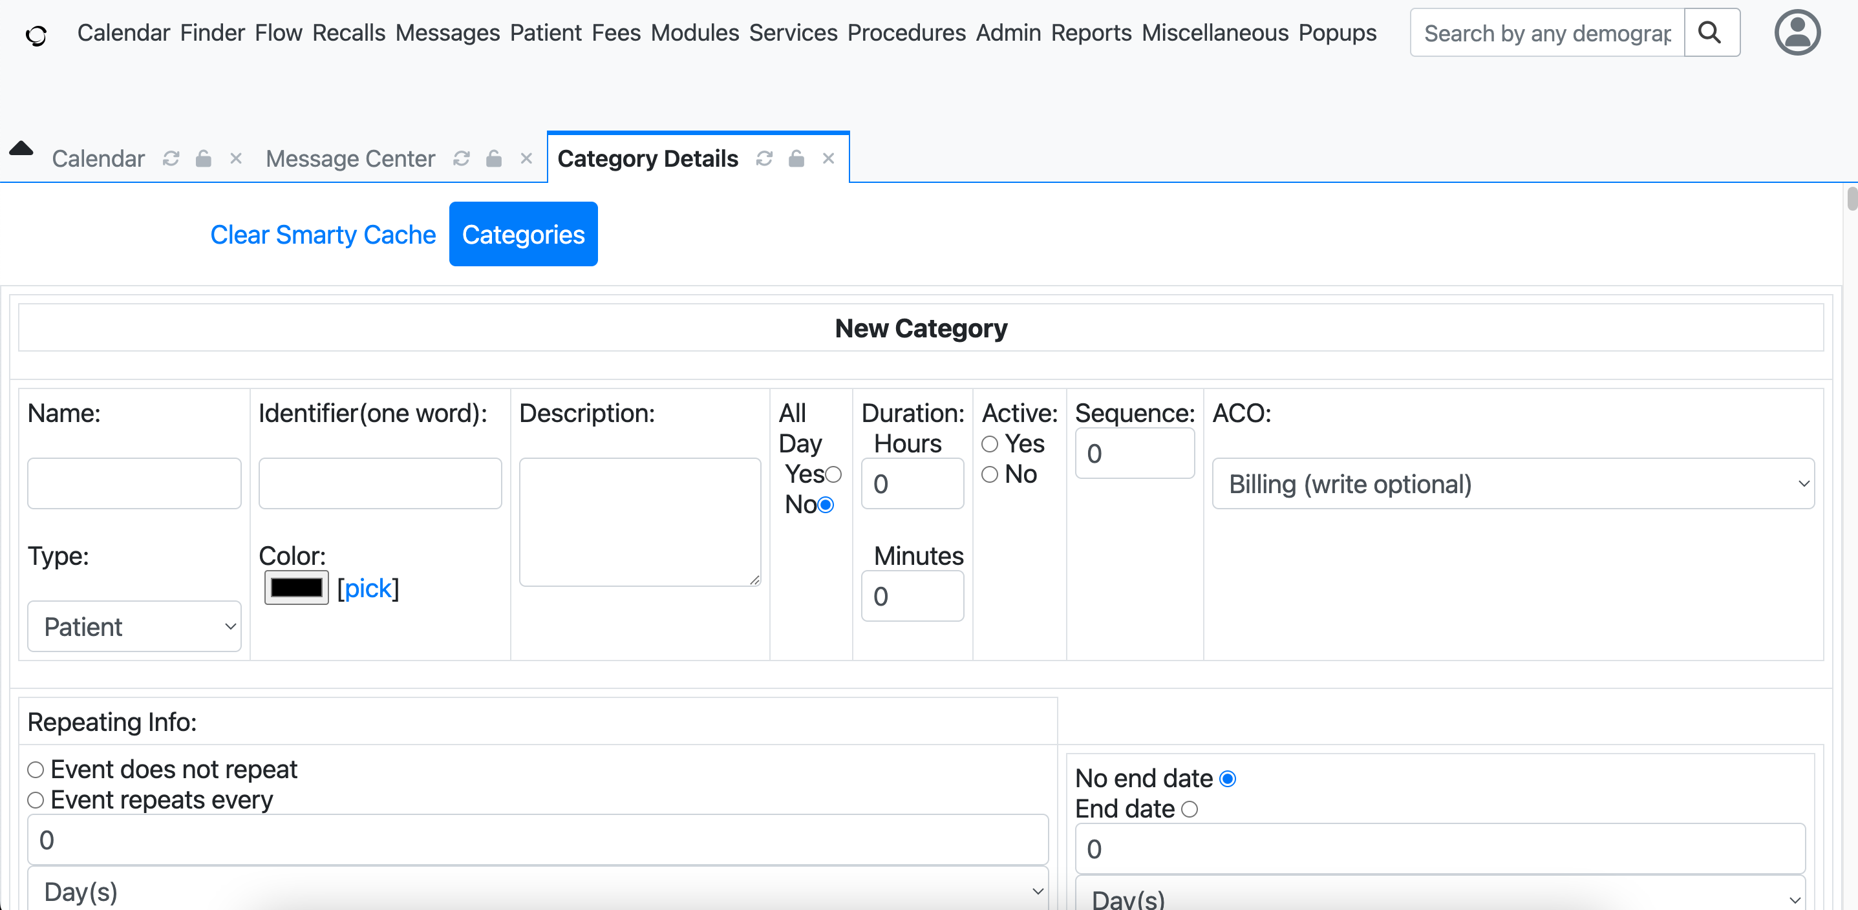Collapse the tab bar with the caret
The width and height of the screenshot is (1858, 910).
(21, 149)
